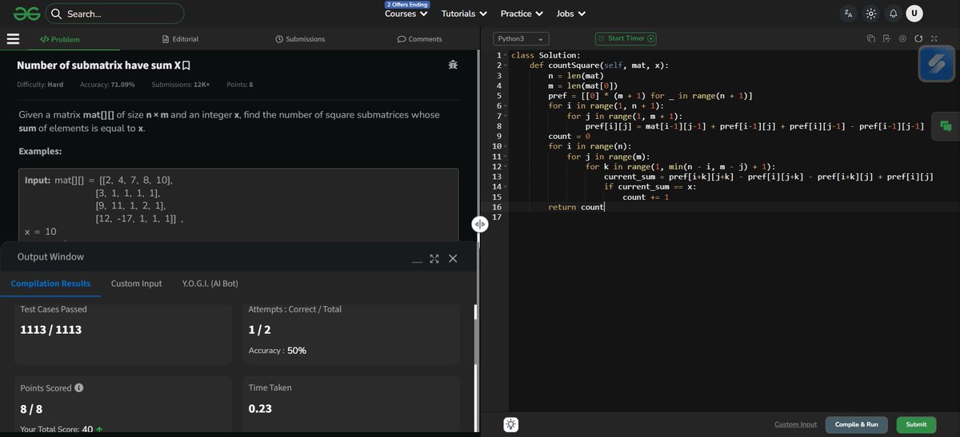The width and height of the screenshot is (960, 437).
Task: Expand the Jobs menu
Action: 571,14
